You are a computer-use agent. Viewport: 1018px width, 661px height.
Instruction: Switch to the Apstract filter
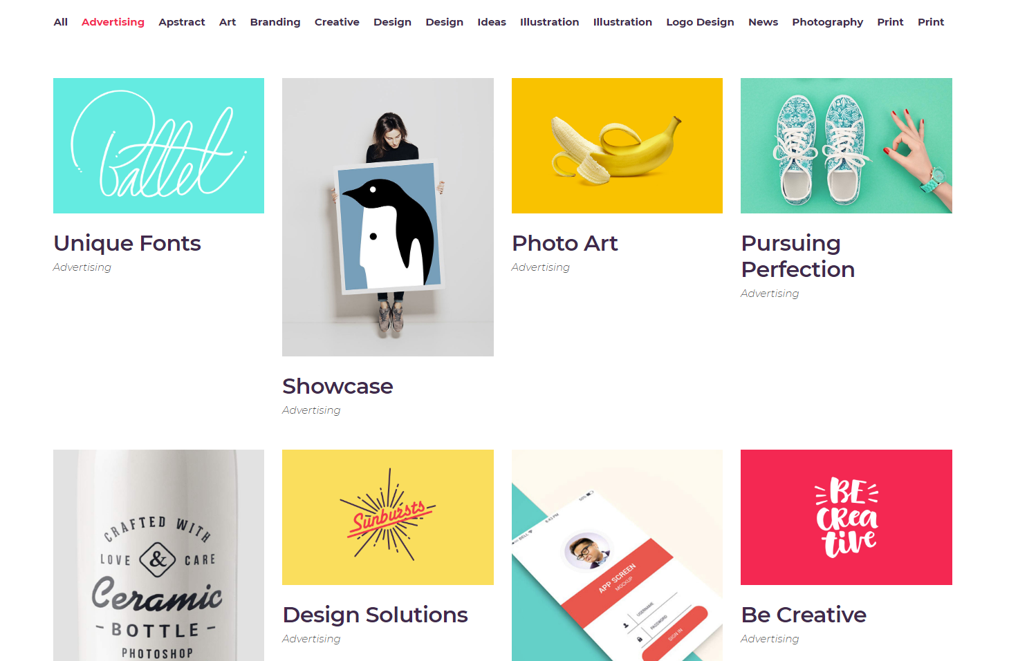[x=182, y=22]
